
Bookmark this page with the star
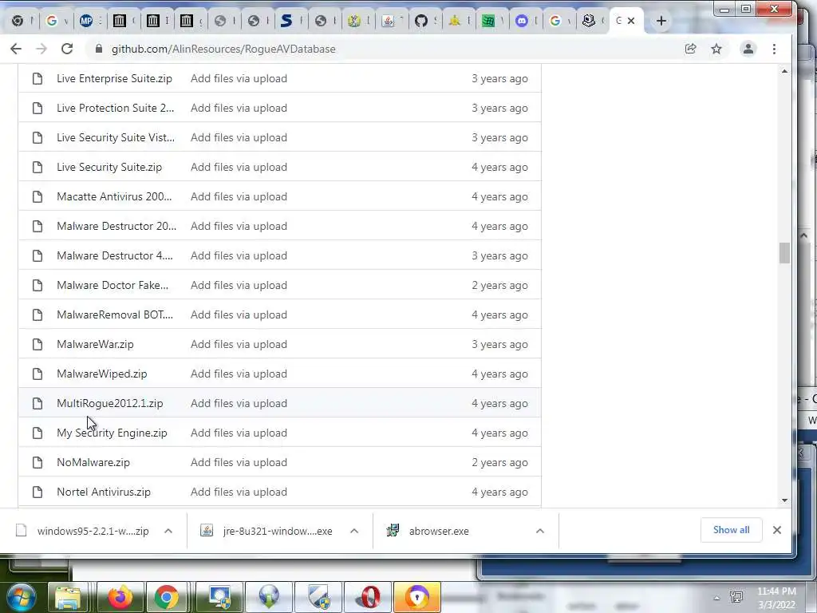point(716,49)
